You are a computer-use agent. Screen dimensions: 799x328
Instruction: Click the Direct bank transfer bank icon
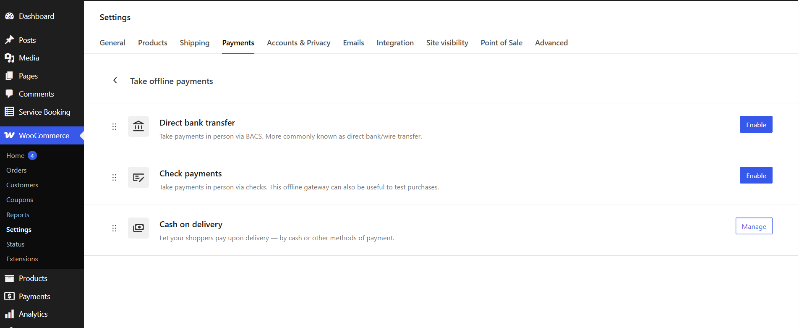[x=138, y=126]
